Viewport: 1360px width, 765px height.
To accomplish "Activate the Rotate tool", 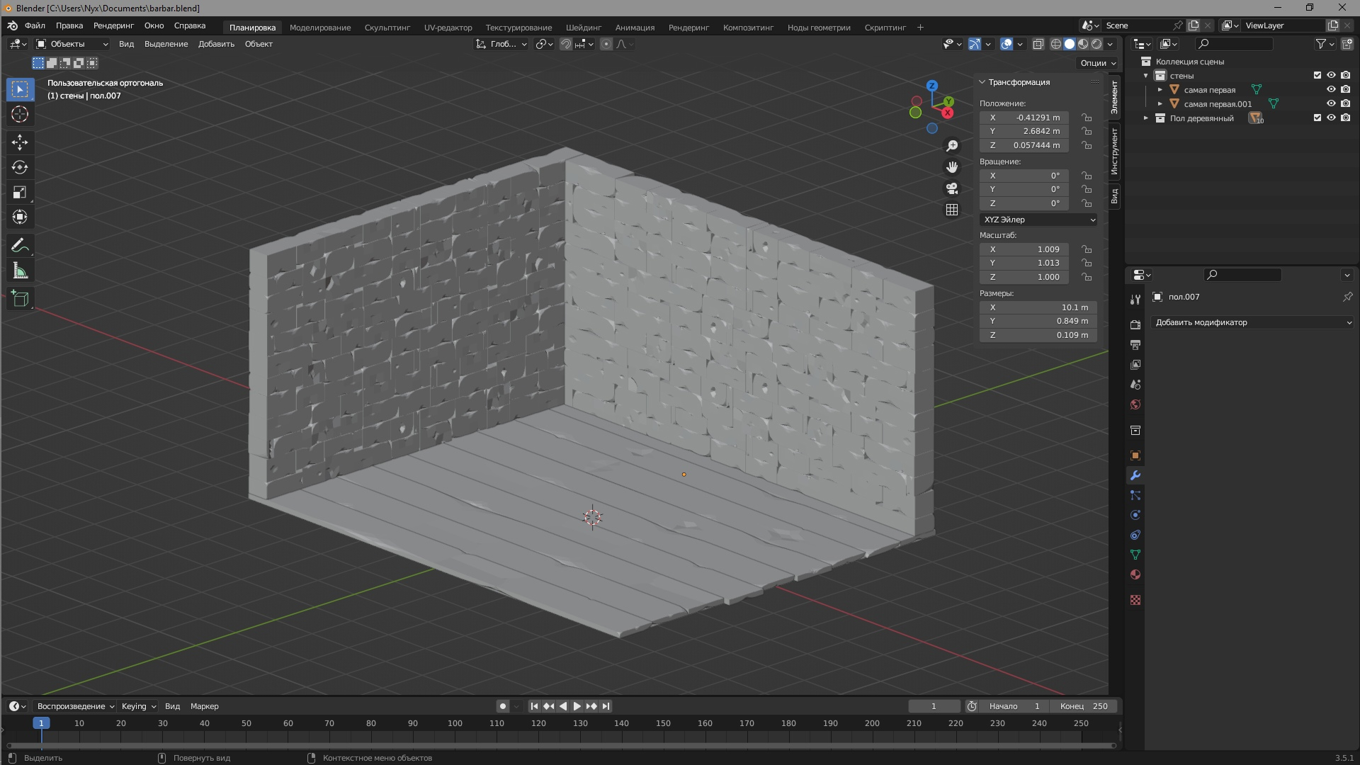I will coord(20,167).
